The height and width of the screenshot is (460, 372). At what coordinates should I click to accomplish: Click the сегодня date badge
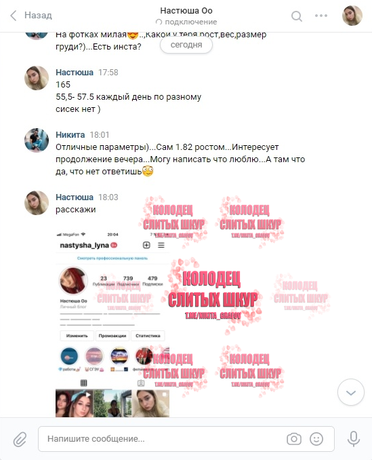pos(186,45)
